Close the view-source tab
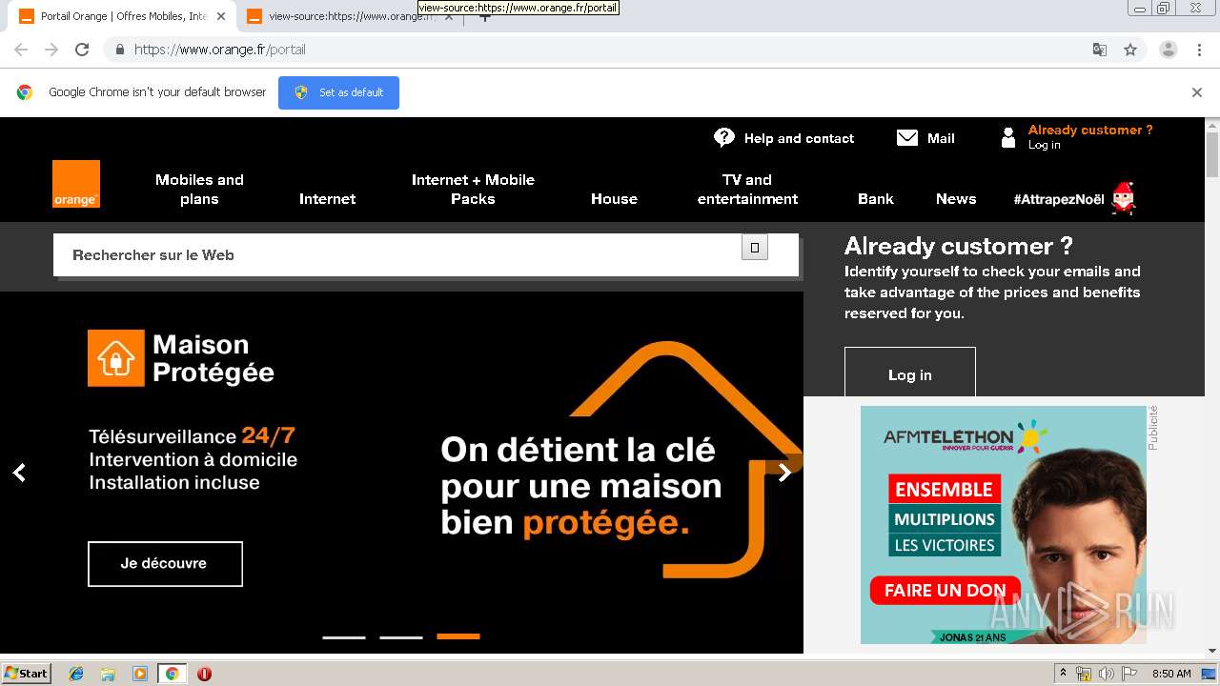Viewport: 1220px width, 686px height. (449, 16)
